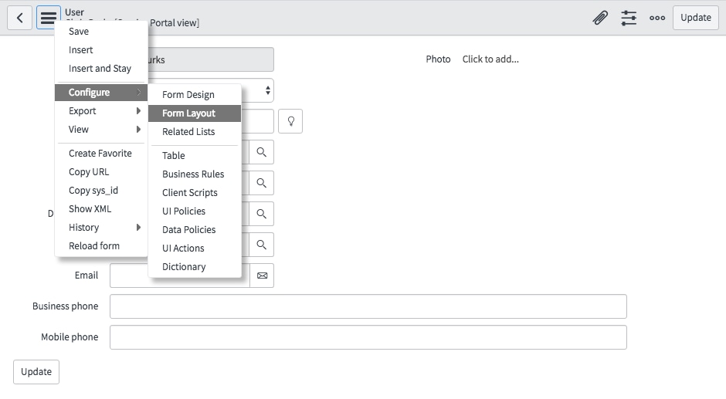Viewport: 726px width, 399px height.
Task: Open Dictionary from Configure submenu
Action: 195,266
